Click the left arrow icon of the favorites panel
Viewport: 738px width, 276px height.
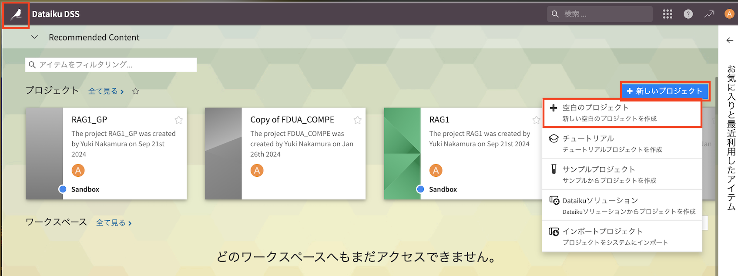pos(730,40)
